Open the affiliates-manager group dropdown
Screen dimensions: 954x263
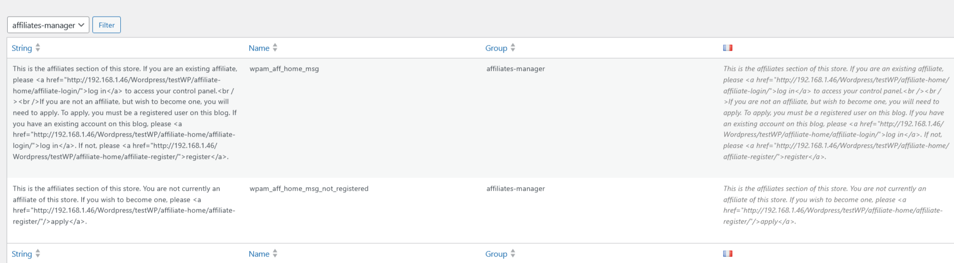coord(48,25)
